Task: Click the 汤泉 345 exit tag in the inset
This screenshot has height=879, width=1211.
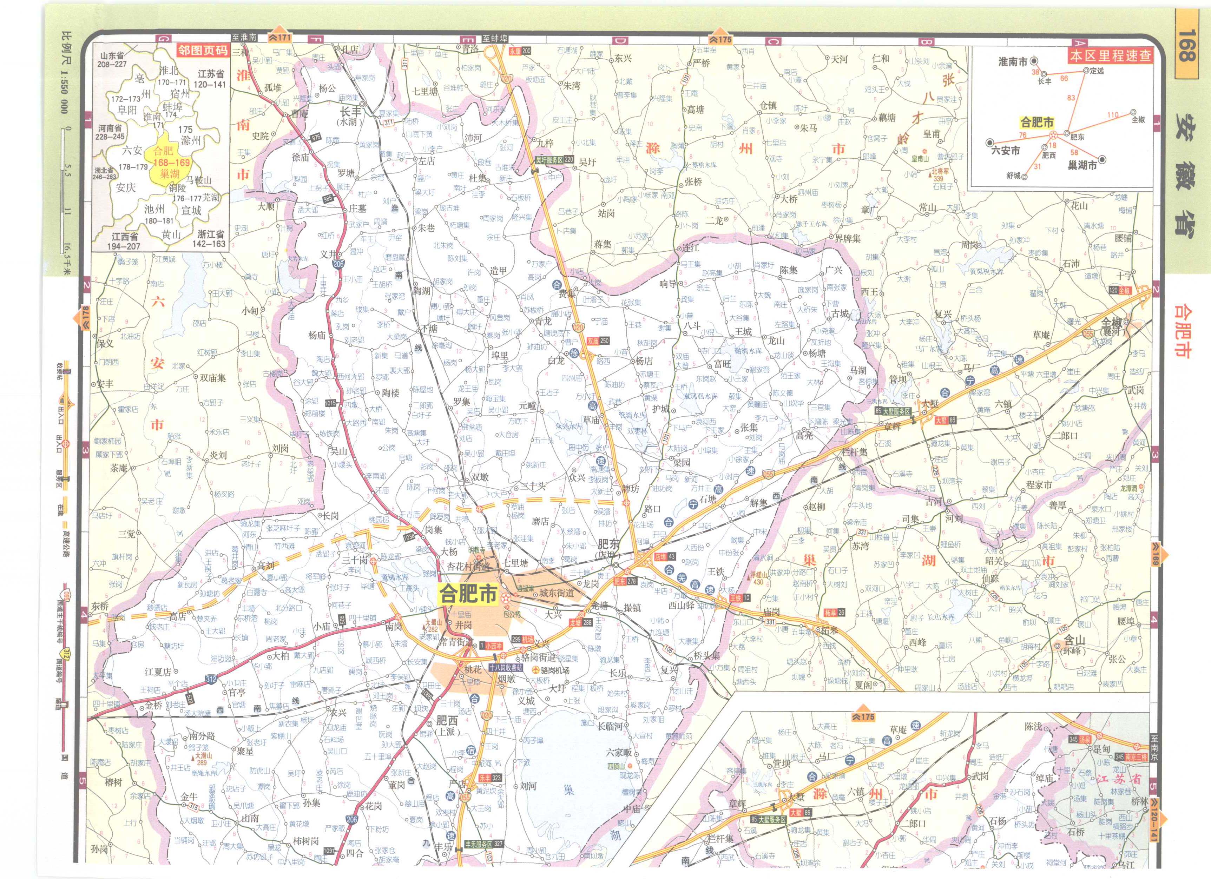Action: pyautogui.click(x=1080, y=739)
